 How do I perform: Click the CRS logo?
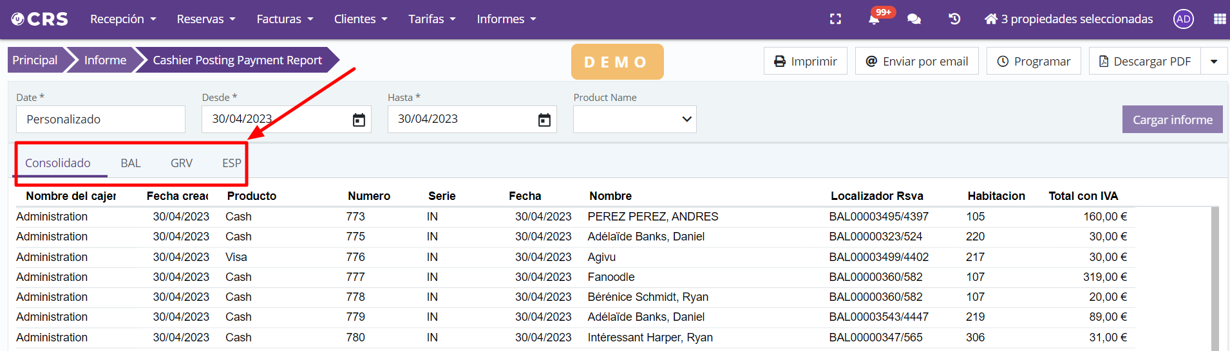(40, 19)
